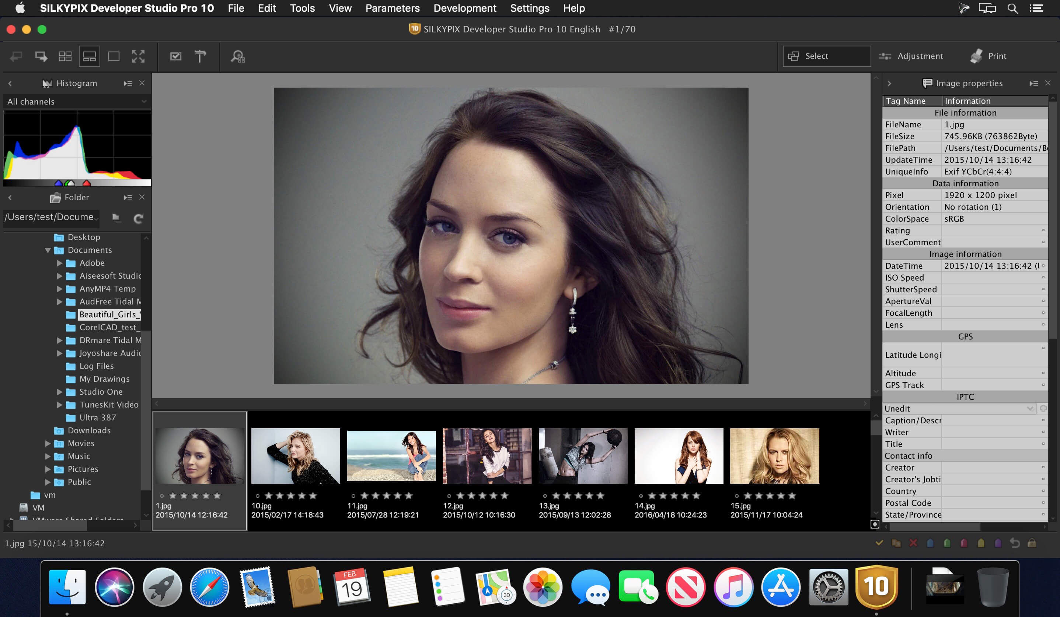Click the lock icon in status bar
The width and height of the screenshot is (1060, 617).
click(x=1031, y=543)
